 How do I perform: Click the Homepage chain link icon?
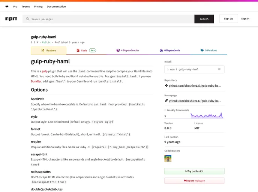(166, 100)
